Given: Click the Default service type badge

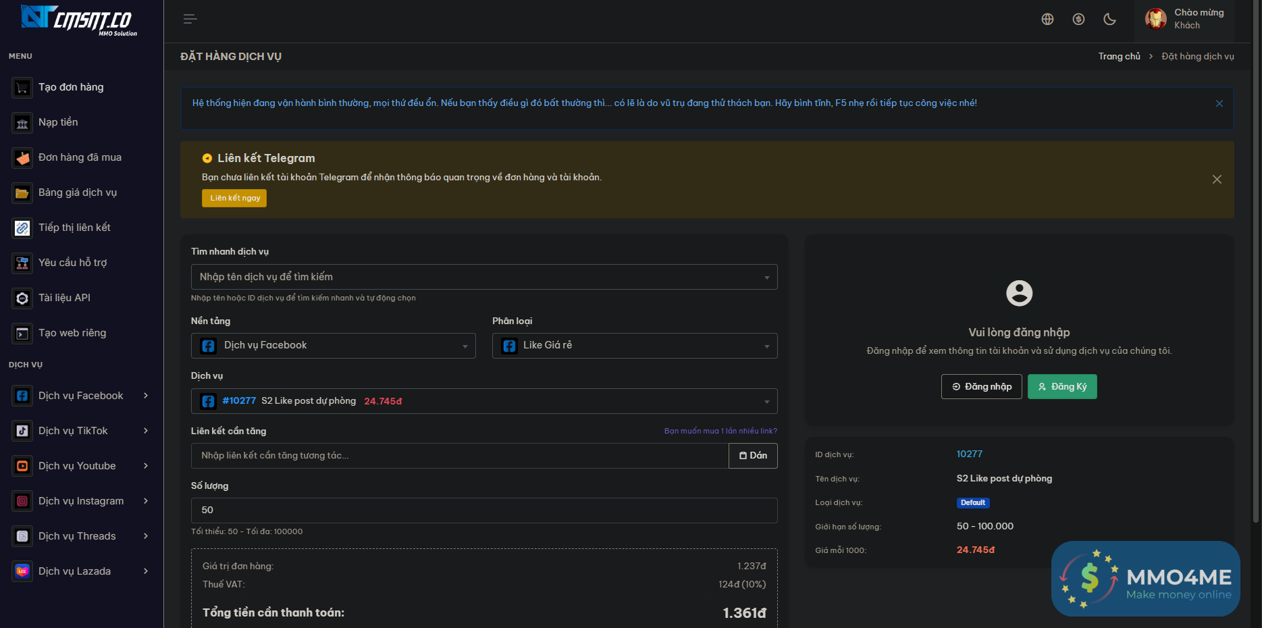Looking at the screenshot, I should pos(973,503).
